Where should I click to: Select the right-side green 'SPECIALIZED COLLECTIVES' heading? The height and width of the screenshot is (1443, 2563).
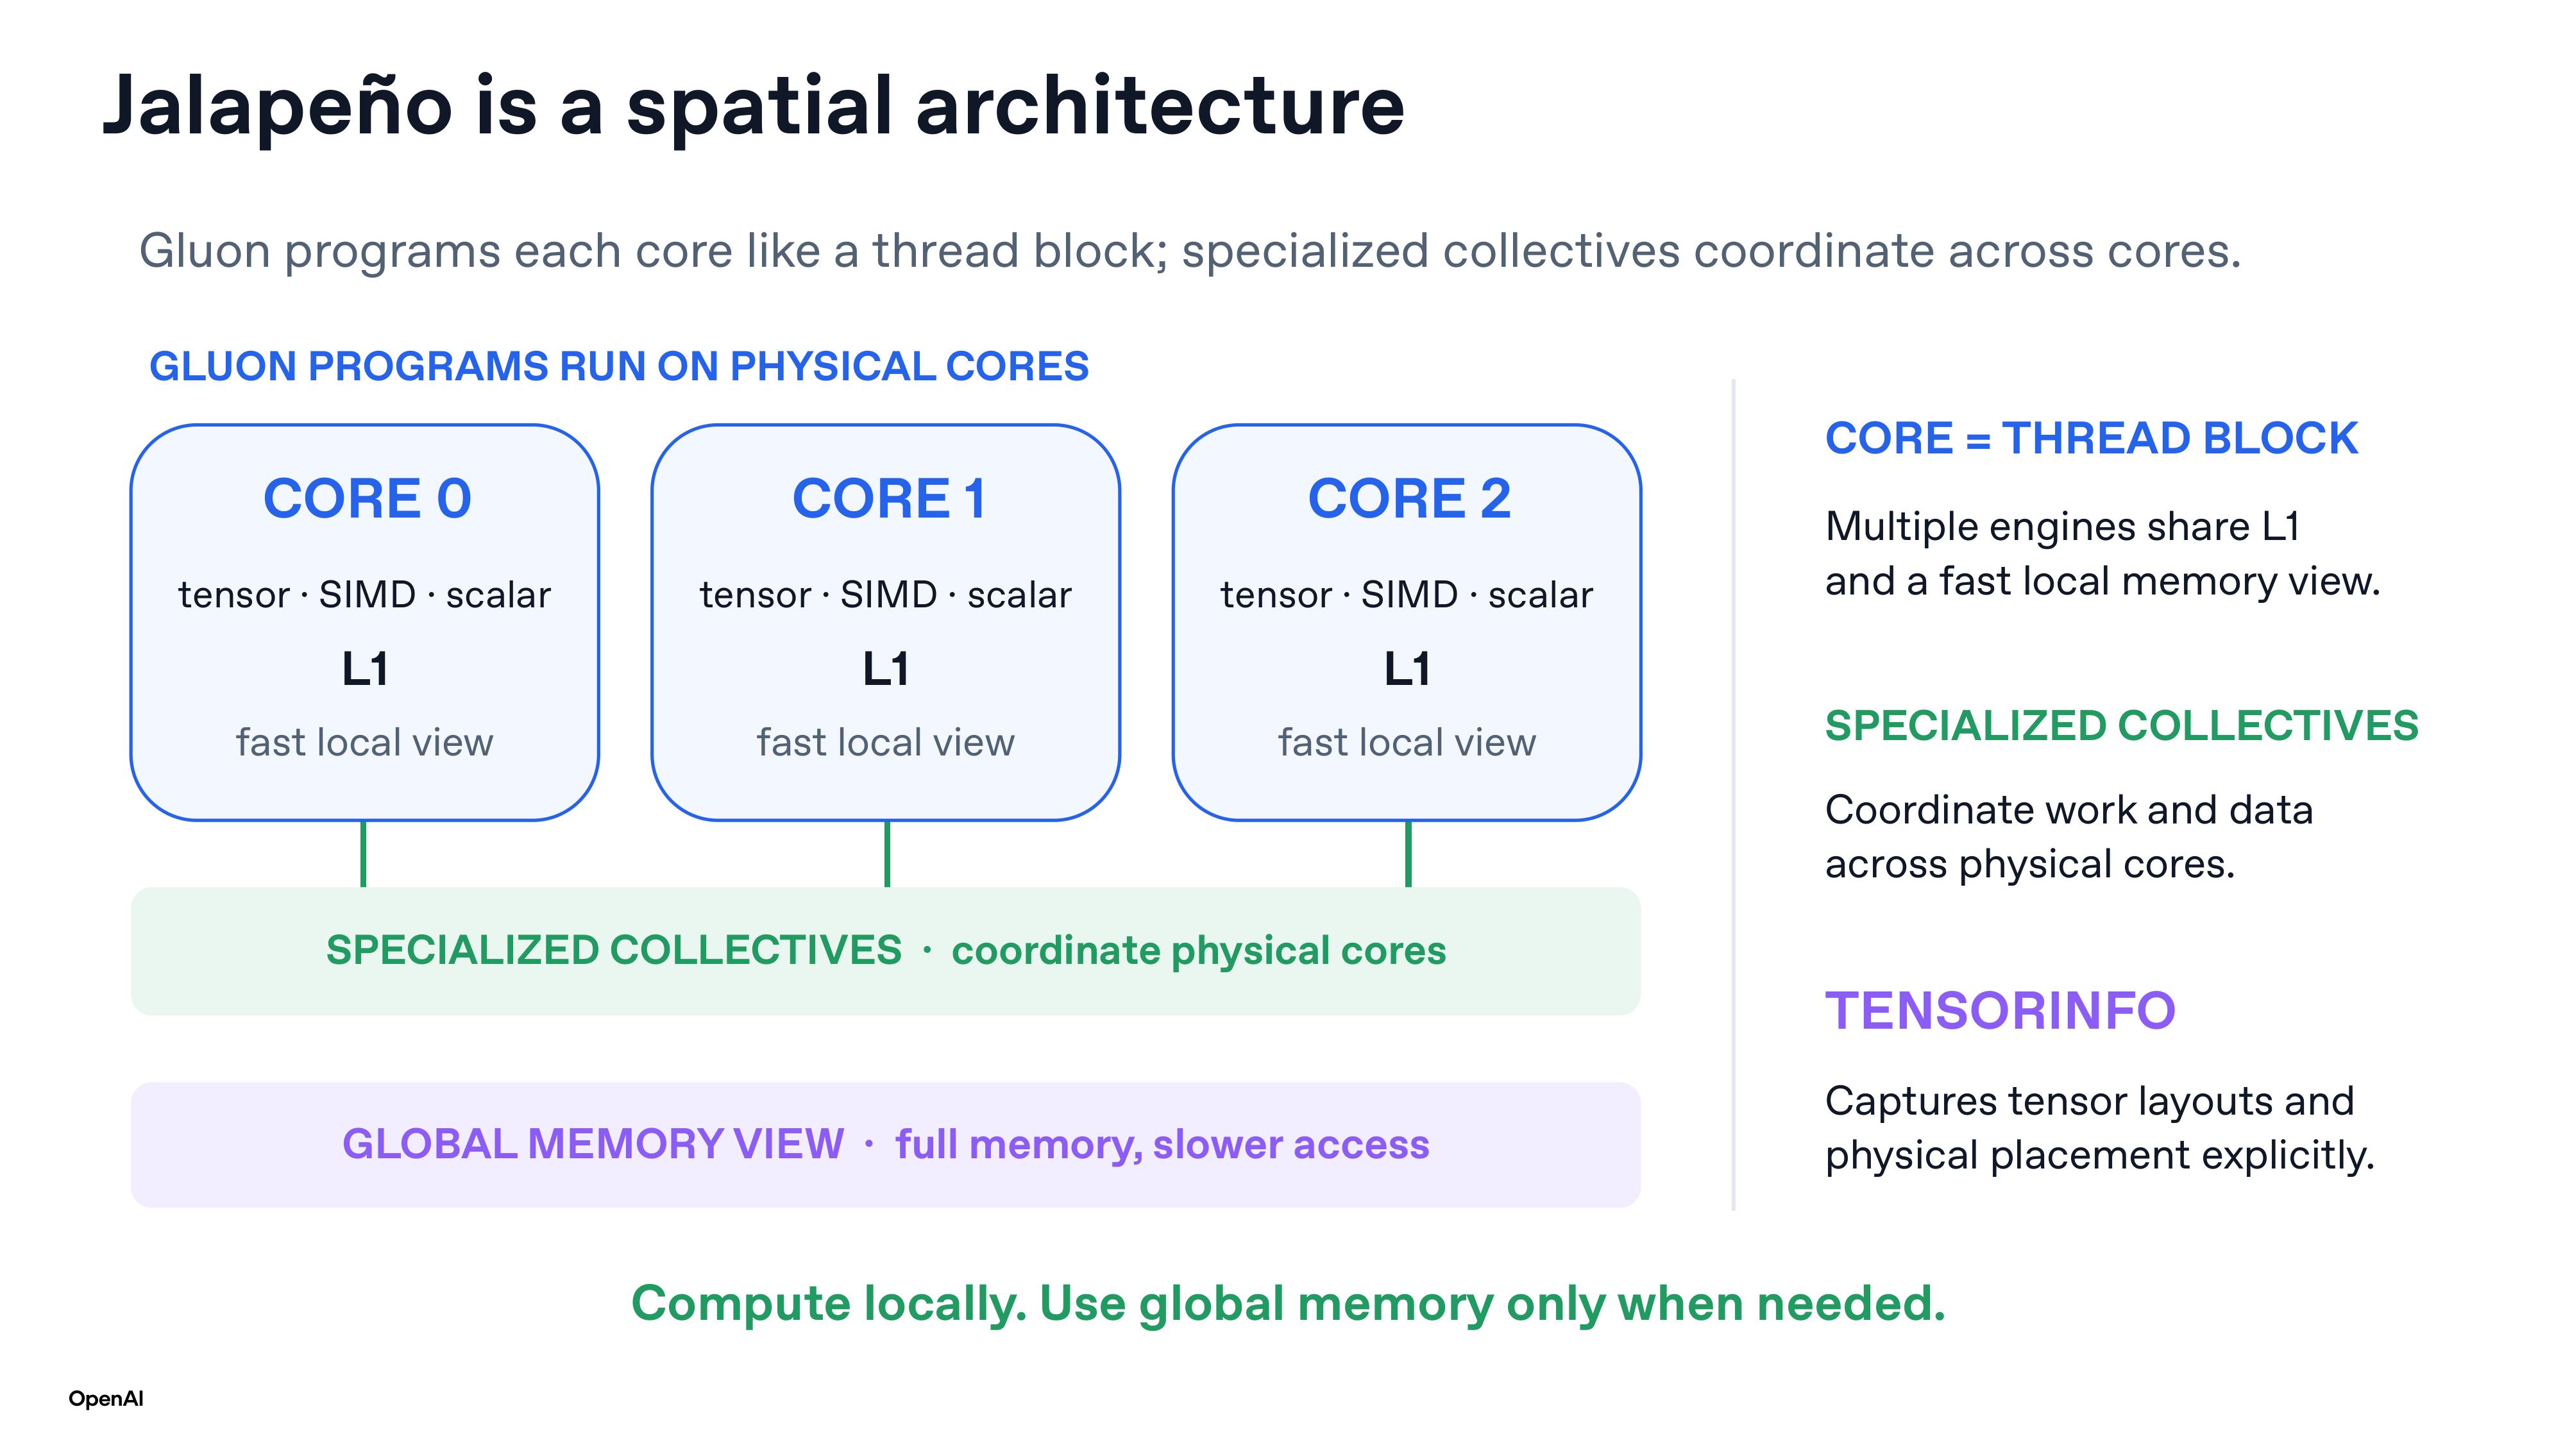tap(2122, 725)
